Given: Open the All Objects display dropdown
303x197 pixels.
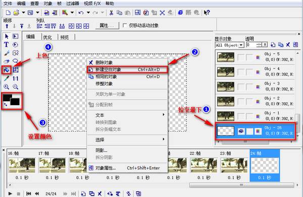Looking at the screenshot, I should point(241,45).
